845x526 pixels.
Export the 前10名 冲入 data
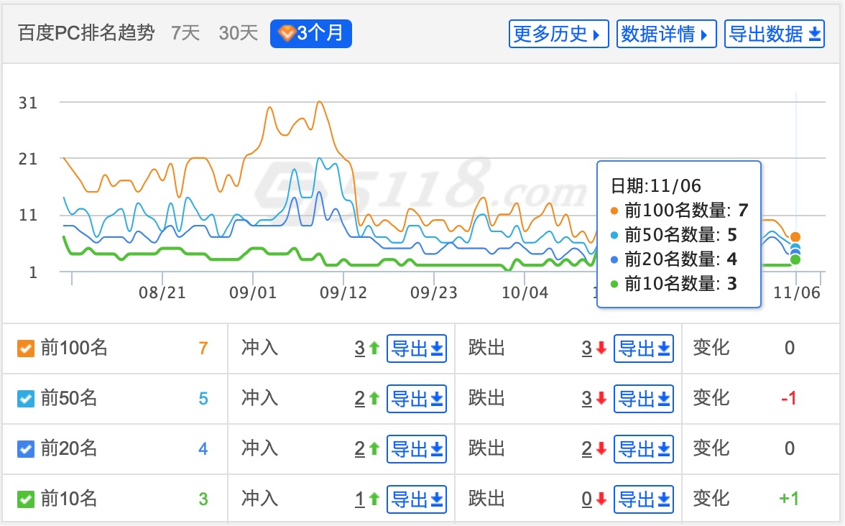point(417,499)
